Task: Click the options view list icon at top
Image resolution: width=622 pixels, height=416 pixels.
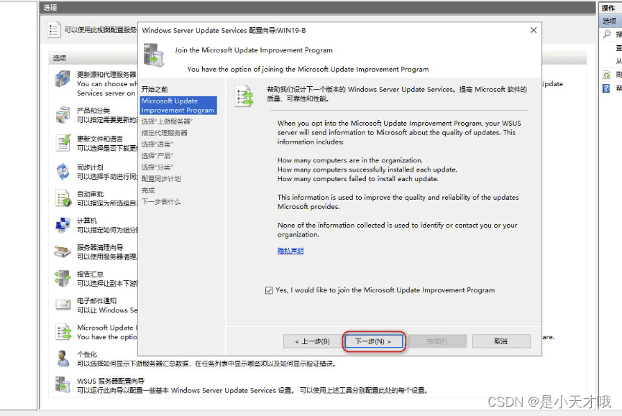Action: [54, 29]
